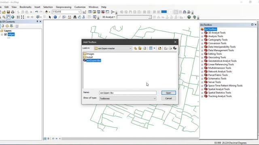
Task: Click the map horizontal scrollbar
Action: tap(130, 139)
